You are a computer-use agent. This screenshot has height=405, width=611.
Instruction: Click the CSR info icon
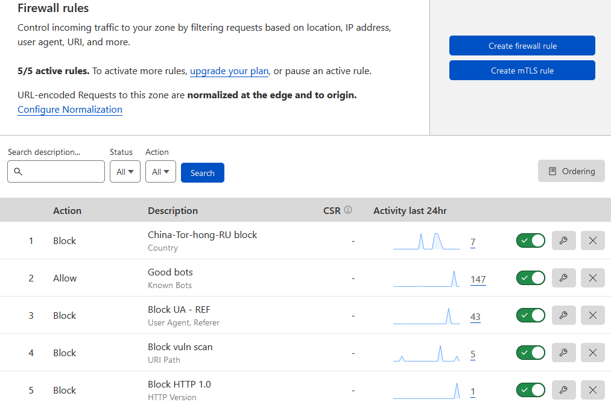click(x=348, y=210)
